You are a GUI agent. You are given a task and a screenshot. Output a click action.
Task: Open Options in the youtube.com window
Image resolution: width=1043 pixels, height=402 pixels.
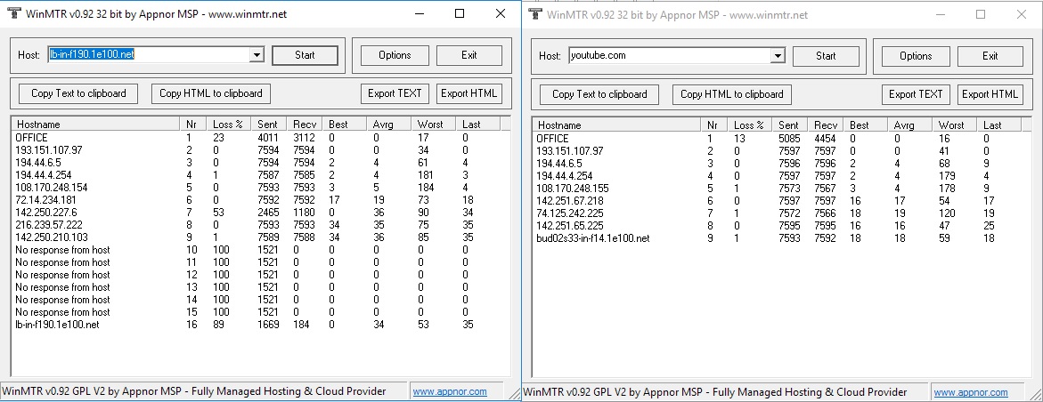[916, 55]
